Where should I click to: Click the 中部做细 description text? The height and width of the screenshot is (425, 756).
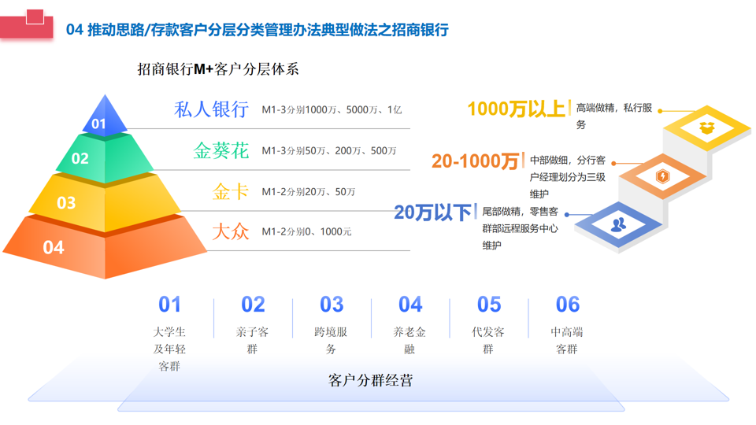[568, 177]
